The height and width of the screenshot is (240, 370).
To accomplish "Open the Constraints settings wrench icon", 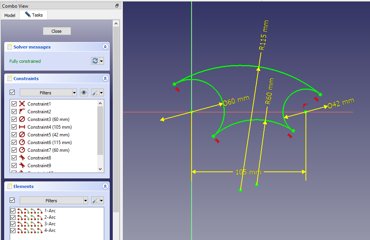I will pos(95,92).
